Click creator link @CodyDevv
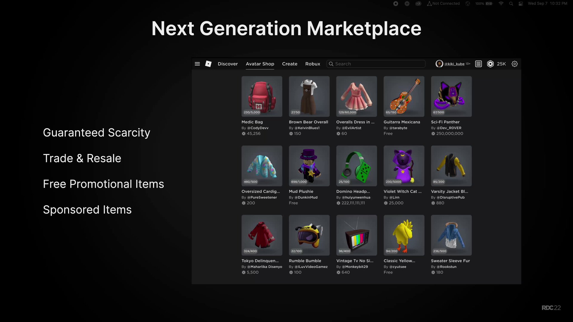 [x=258, y=128]
